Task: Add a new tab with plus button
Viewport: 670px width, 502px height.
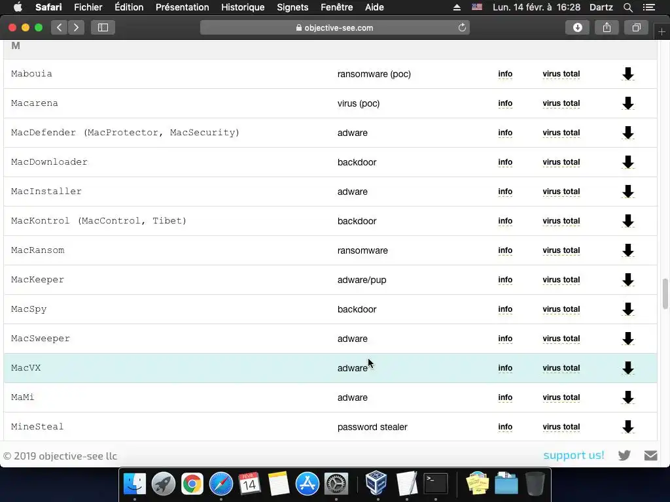Action: point(661,32)
